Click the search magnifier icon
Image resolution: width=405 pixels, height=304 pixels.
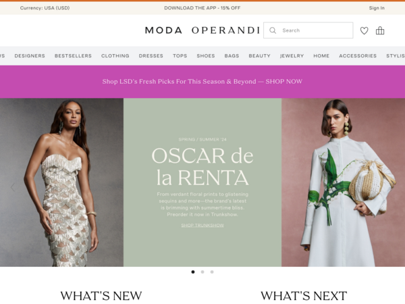tap(273, 30)
